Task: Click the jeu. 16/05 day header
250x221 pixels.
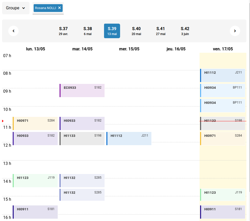Action: click(176, 49)
